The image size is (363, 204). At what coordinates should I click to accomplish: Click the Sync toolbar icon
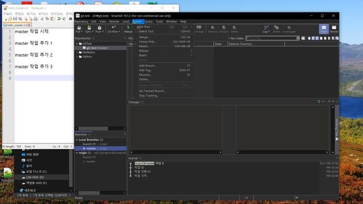(89, 28)
